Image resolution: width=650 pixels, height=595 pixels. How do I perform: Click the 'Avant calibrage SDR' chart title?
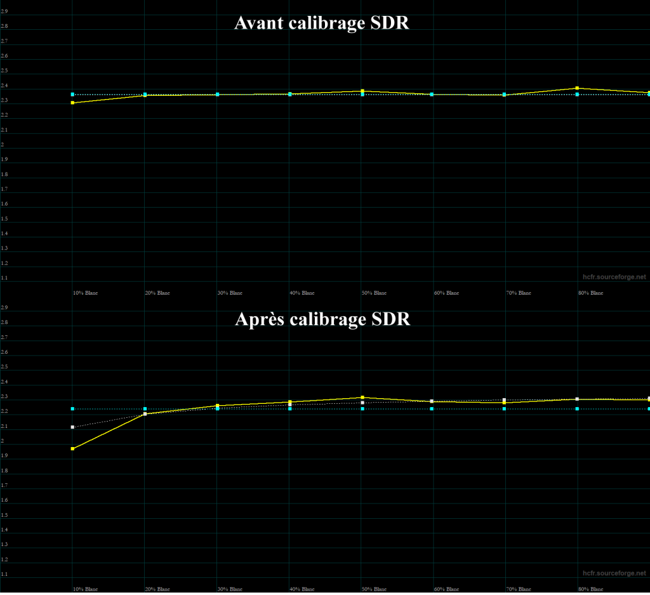322,23
